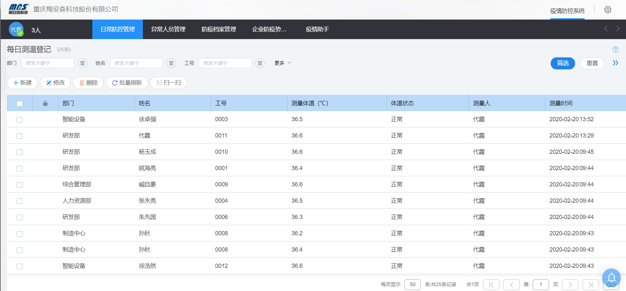
Task: Open the 异常人员管理 tab
Action: pyautogui.click(x=168, y=29)
